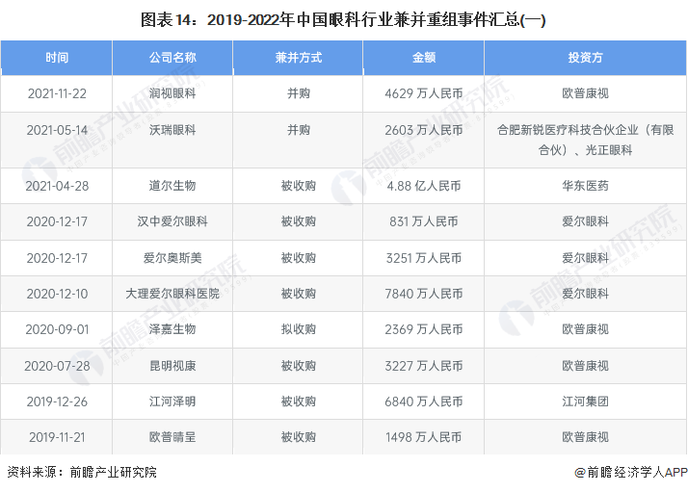
Task: Click 2020-12-17 in the 爱尔奥斯美 row
Action: 57,258
